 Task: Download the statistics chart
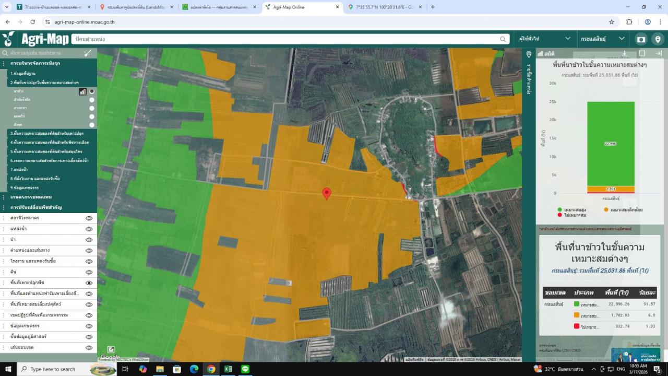625,53
